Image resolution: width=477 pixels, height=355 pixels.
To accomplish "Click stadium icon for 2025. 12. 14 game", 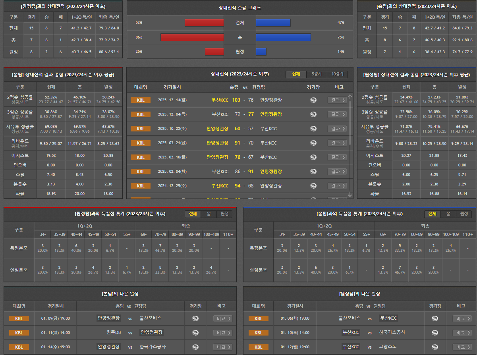I will (x=313, y=100).
